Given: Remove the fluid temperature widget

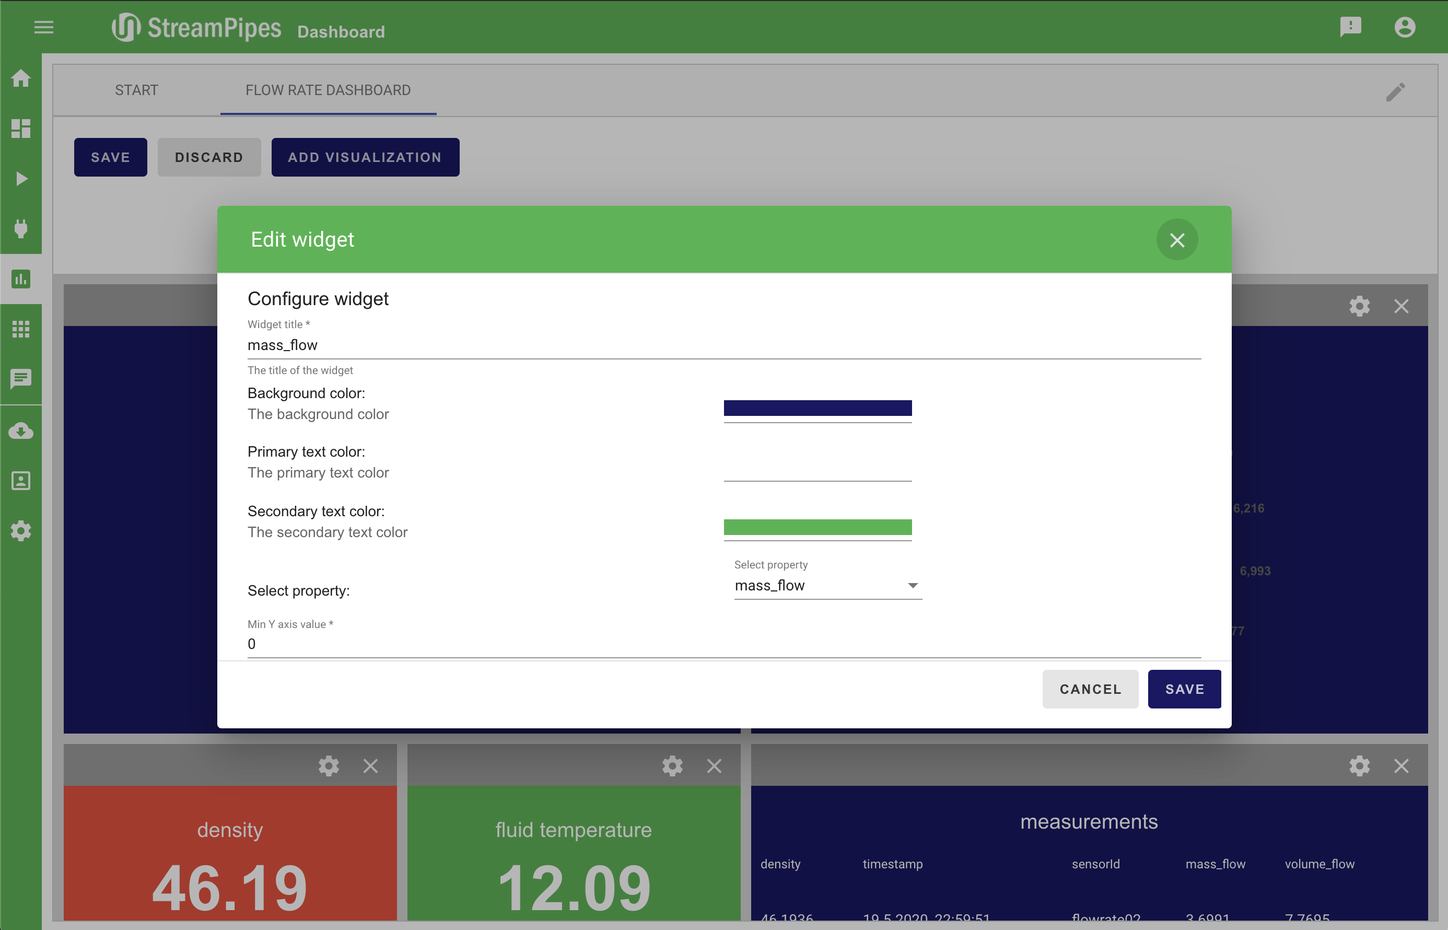Looking at the screenshot, I should pos(714,766).
